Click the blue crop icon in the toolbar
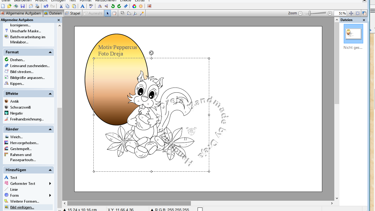 (126, 6)
